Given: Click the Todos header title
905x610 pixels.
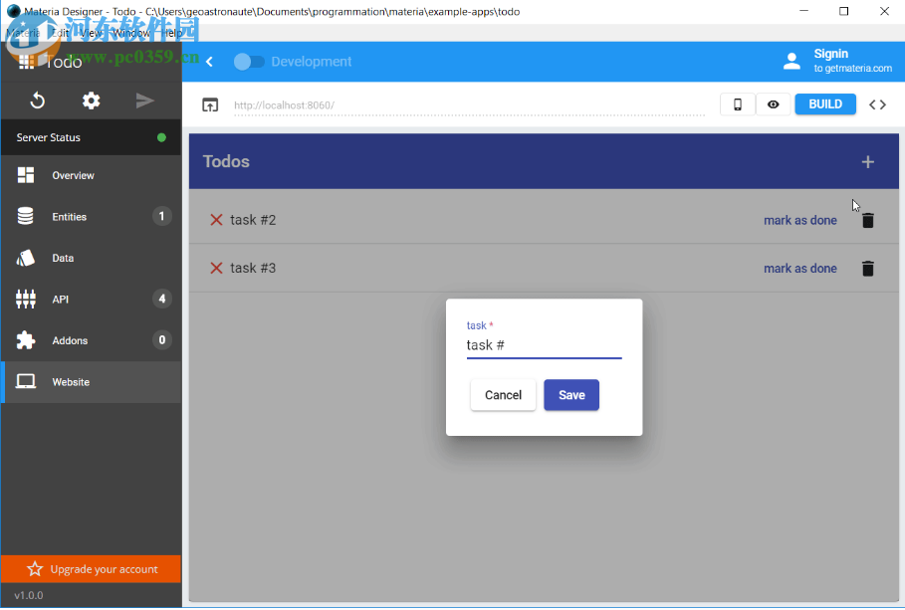Looking at the screenshot, I should pos(226,161).
